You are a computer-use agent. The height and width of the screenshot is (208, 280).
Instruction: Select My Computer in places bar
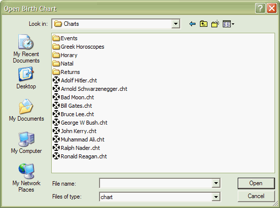26,142
